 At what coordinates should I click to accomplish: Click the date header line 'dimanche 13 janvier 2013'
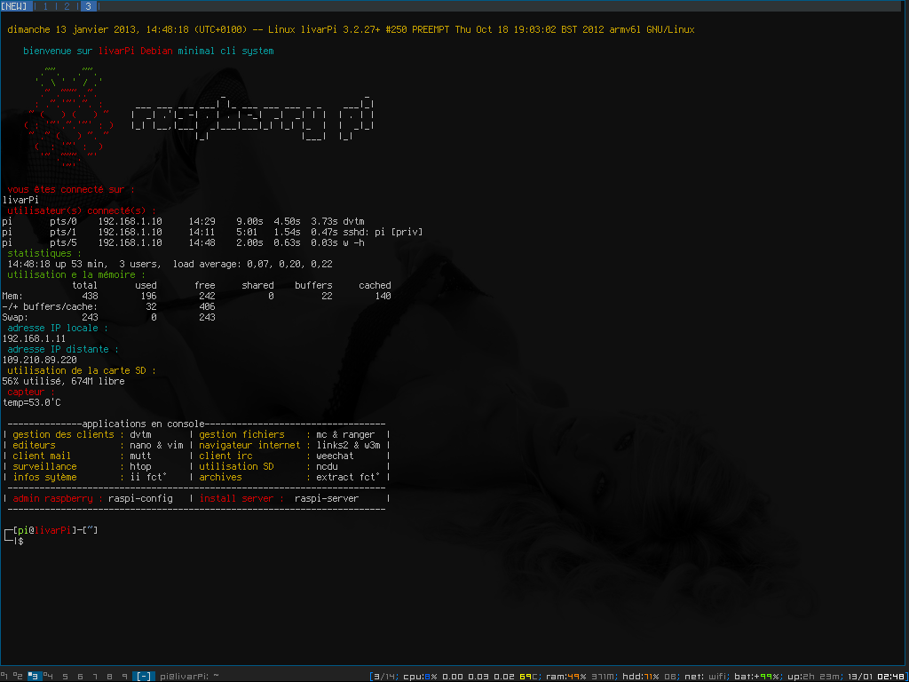351,29
